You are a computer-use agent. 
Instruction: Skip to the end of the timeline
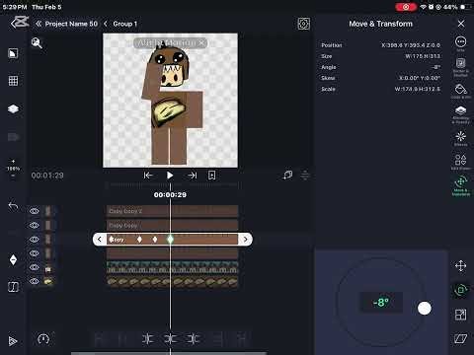pos(193,176)
